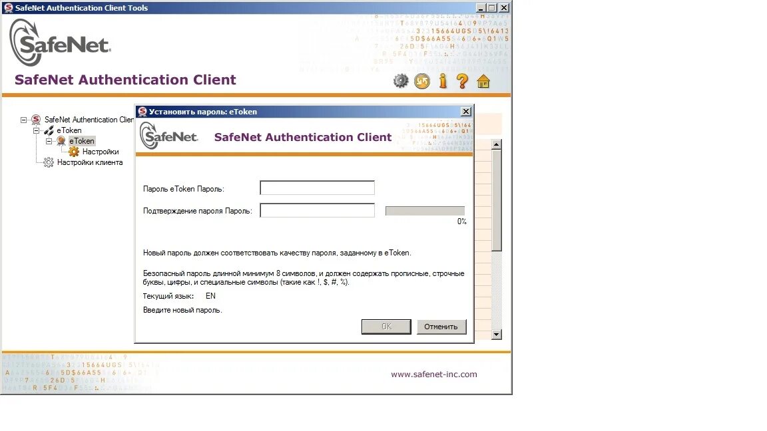Click the password quality progress bar
This screenshot has height=431, width=767.
(425, 211)
